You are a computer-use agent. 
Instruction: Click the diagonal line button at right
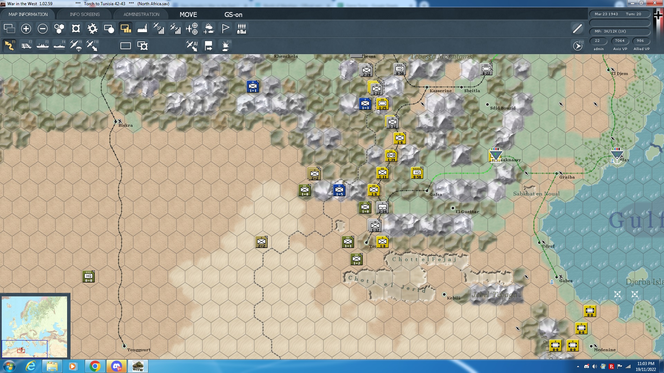(x=577, y=29)
